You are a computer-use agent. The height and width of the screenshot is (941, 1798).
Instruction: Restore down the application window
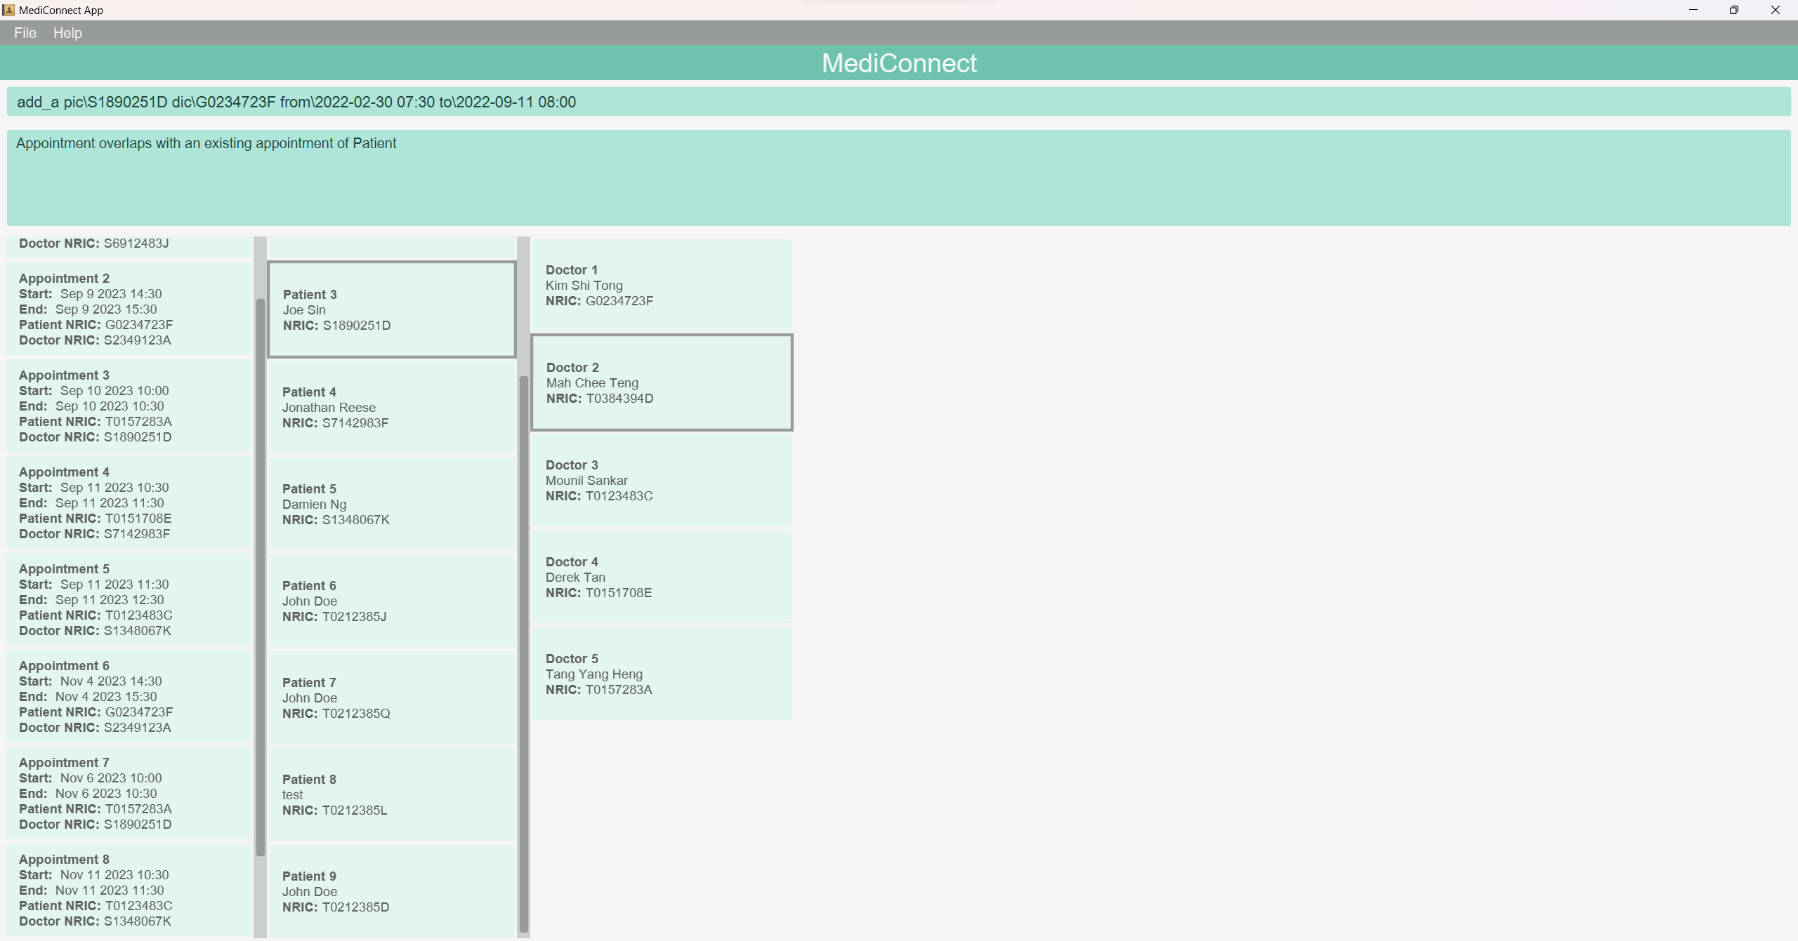pyautogui.click(x=1733, y=10)
